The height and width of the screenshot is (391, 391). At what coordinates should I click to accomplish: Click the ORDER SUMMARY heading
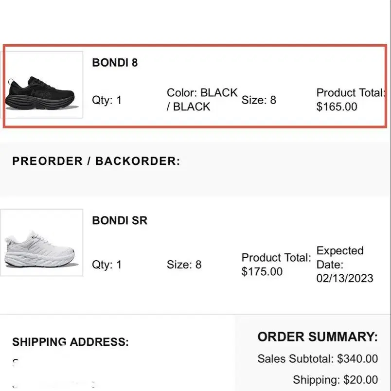318,337
